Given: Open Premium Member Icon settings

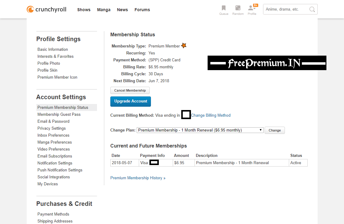Looking at the screenshot, I should click(x=57, y=77).
